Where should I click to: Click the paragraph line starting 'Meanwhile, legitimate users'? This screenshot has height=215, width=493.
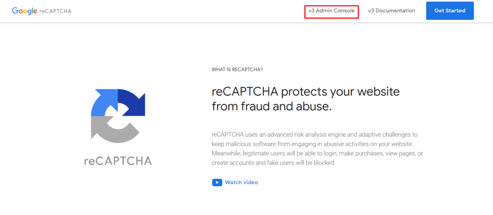(x=317, y=154)
